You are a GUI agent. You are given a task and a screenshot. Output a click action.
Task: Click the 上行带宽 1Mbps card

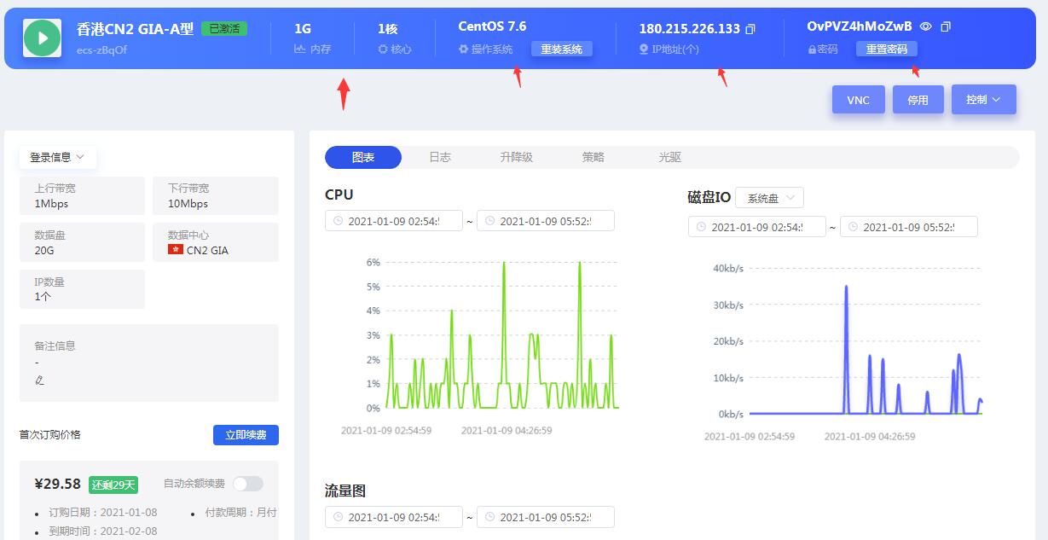pos(82,195)
